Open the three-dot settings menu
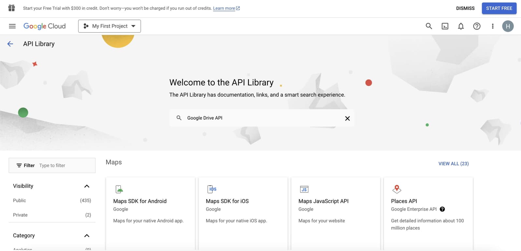The image size is (521, 251). (x=493, y=26)
